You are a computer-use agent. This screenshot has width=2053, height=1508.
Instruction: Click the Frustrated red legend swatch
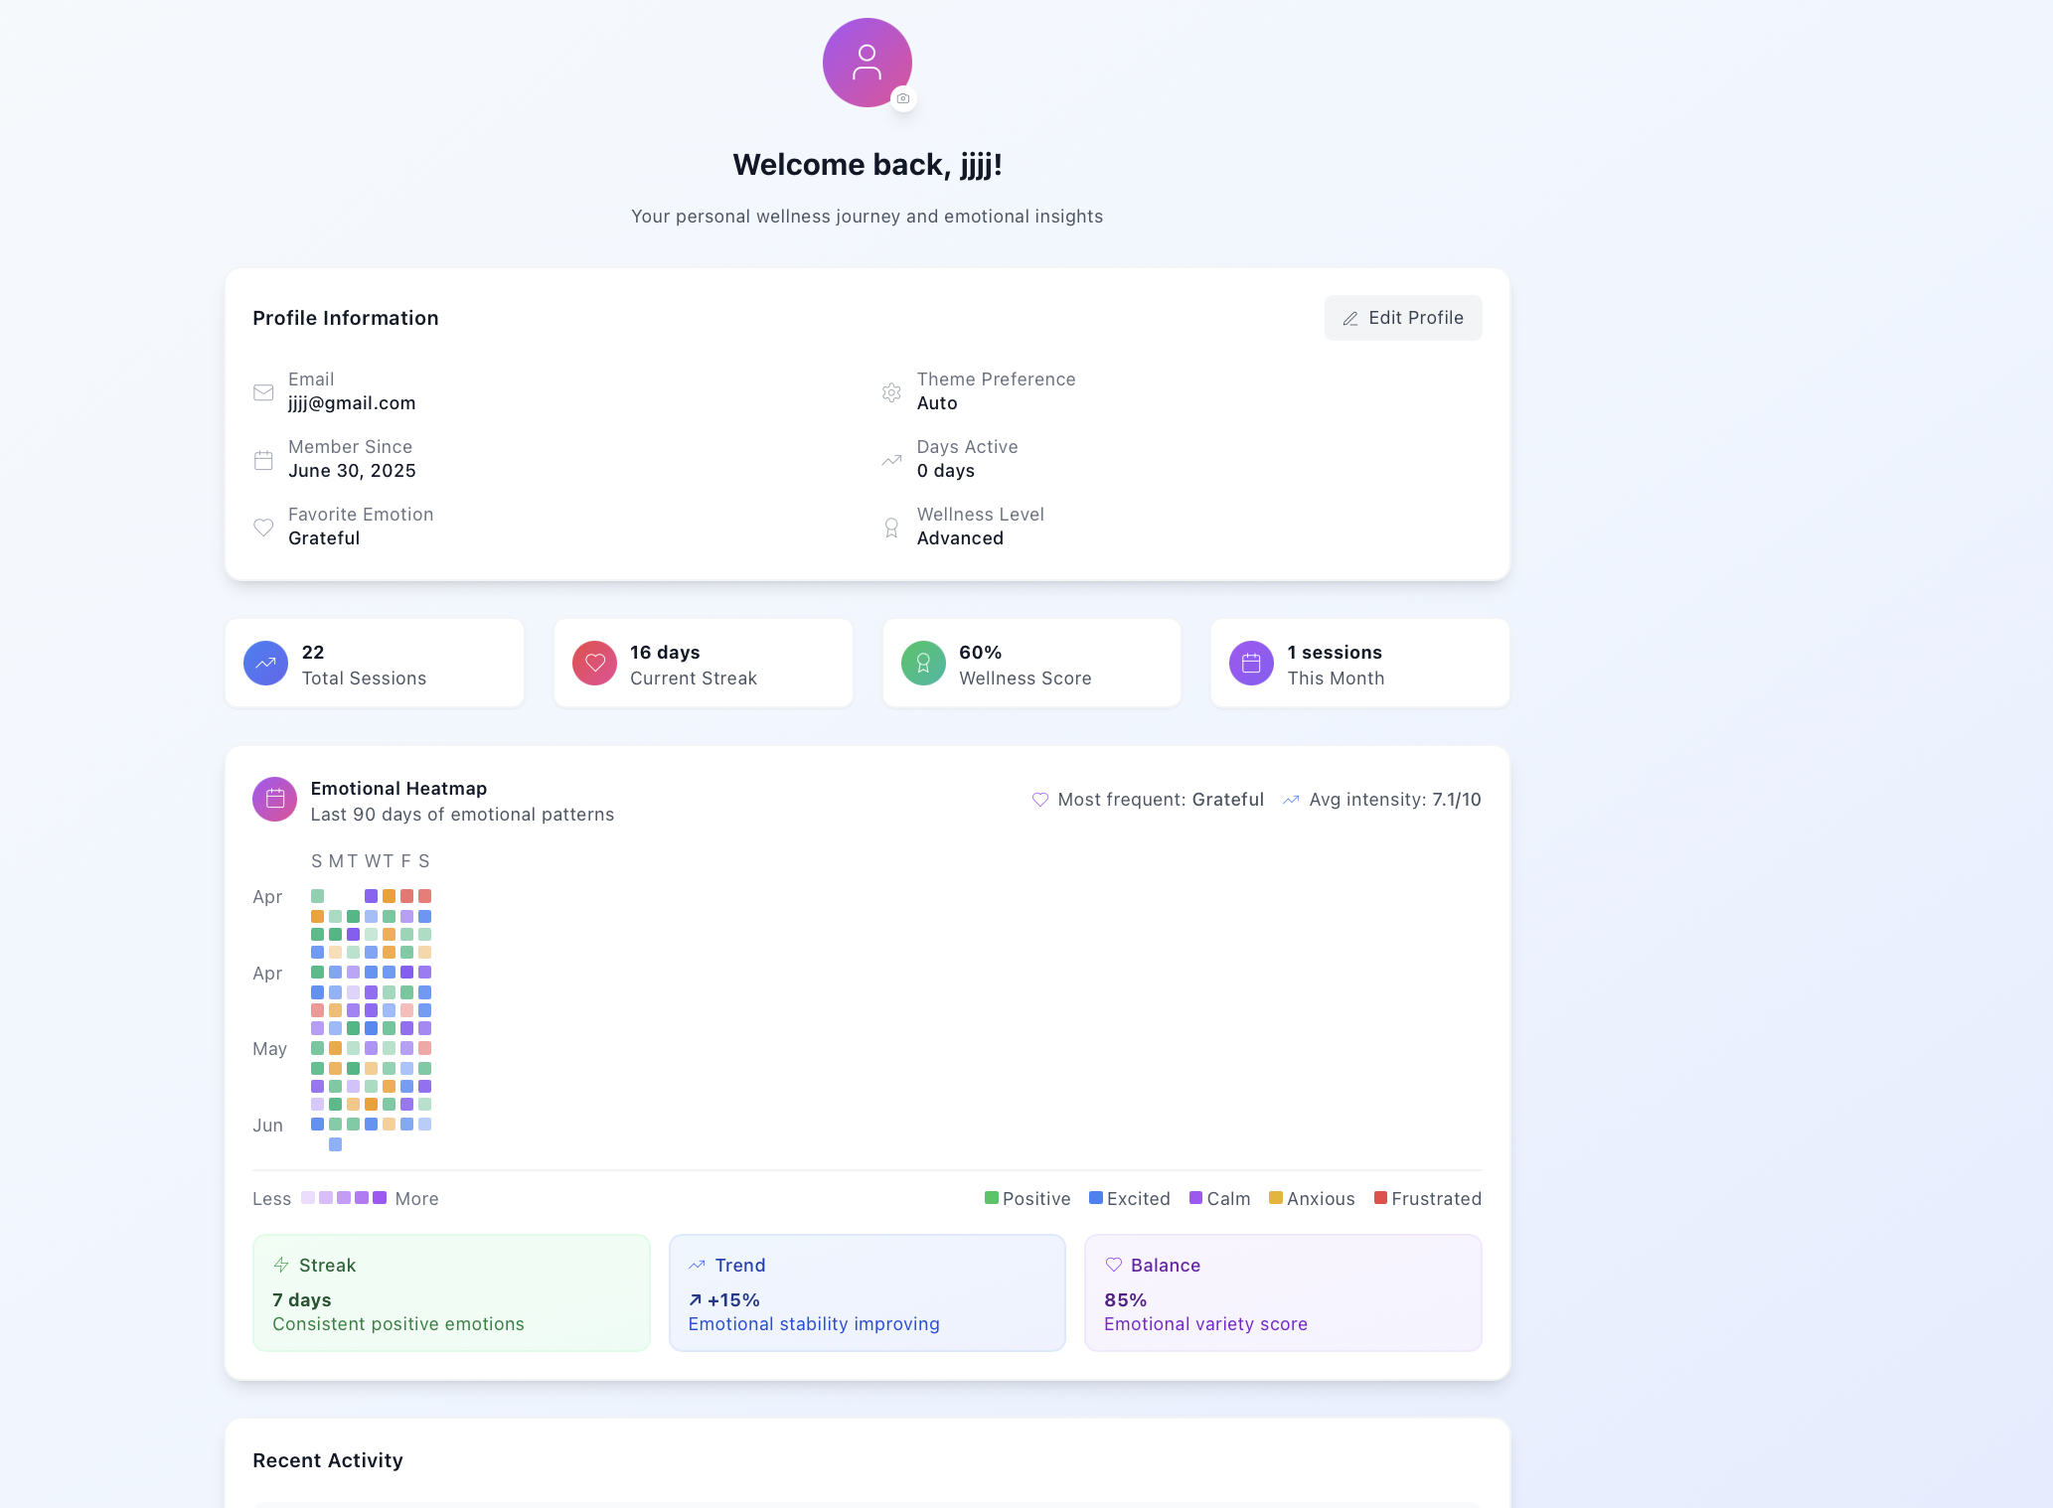[x=1380, y=1198]
